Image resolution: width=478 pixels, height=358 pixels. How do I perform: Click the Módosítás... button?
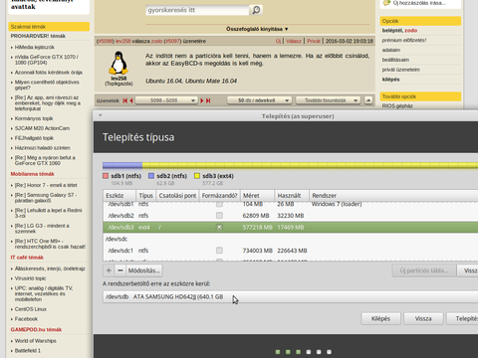click(144, 270)
